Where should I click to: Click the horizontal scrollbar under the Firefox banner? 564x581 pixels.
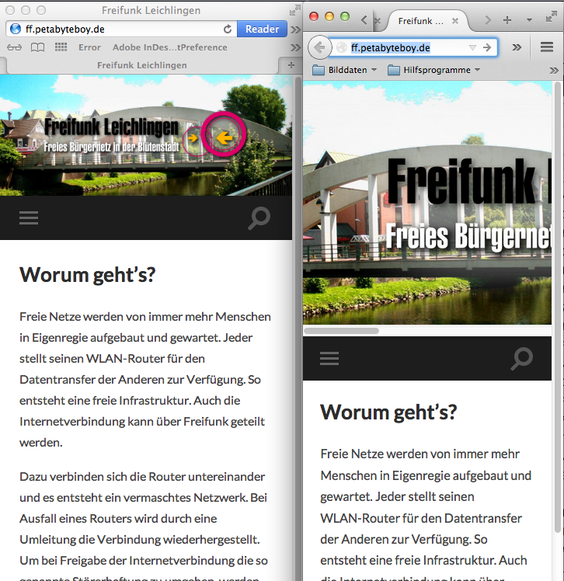[x=341, y=331]
